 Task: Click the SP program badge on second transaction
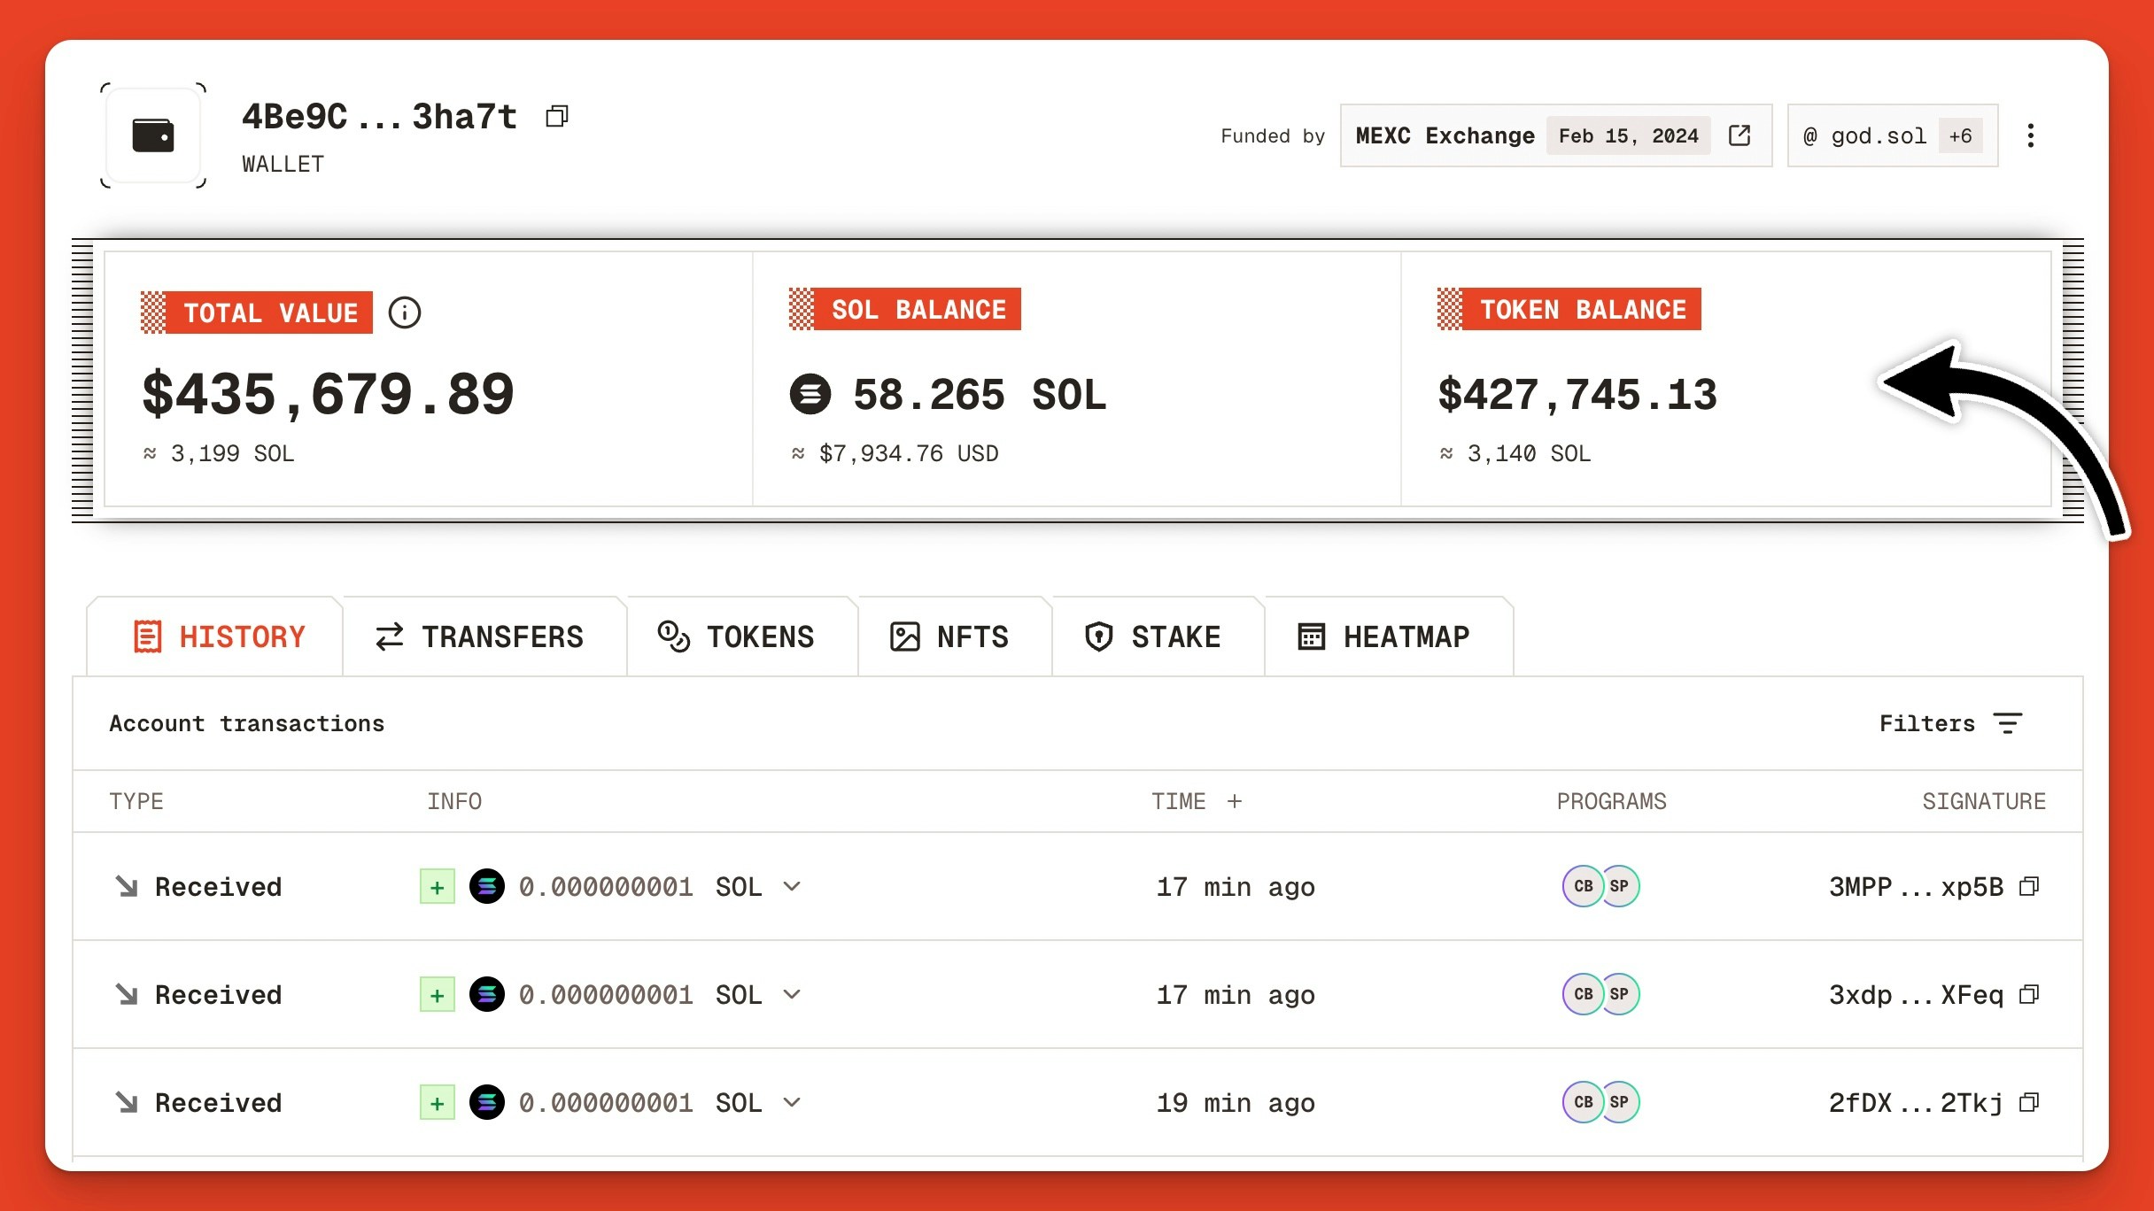1619,994
